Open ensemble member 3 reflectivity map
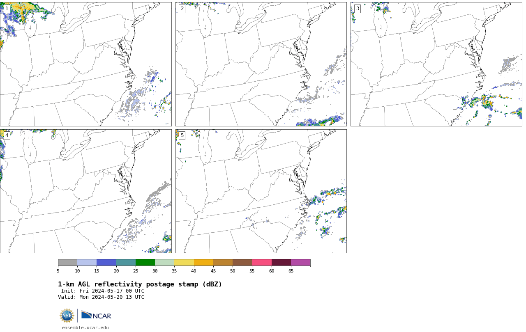Screen dimensions: 526x332 [436, 64]
